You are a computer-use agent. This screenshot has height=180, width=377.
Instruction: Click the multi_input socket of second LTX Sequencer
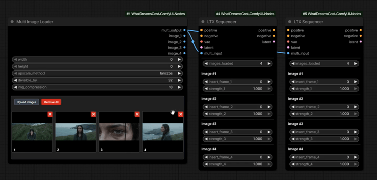pyautogui.click(x=288, y=53)
